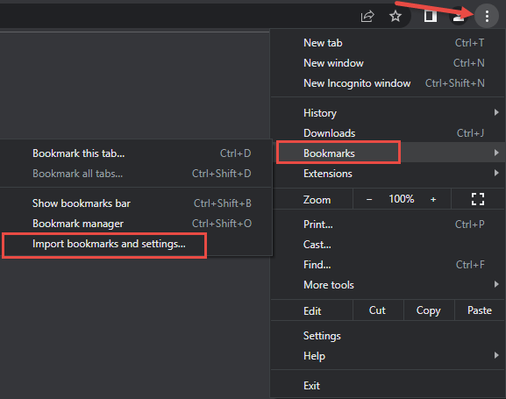This screenshot has height=399, width=506.
Task: Click the Copy button in Edit row
Action: pos(429,310)
